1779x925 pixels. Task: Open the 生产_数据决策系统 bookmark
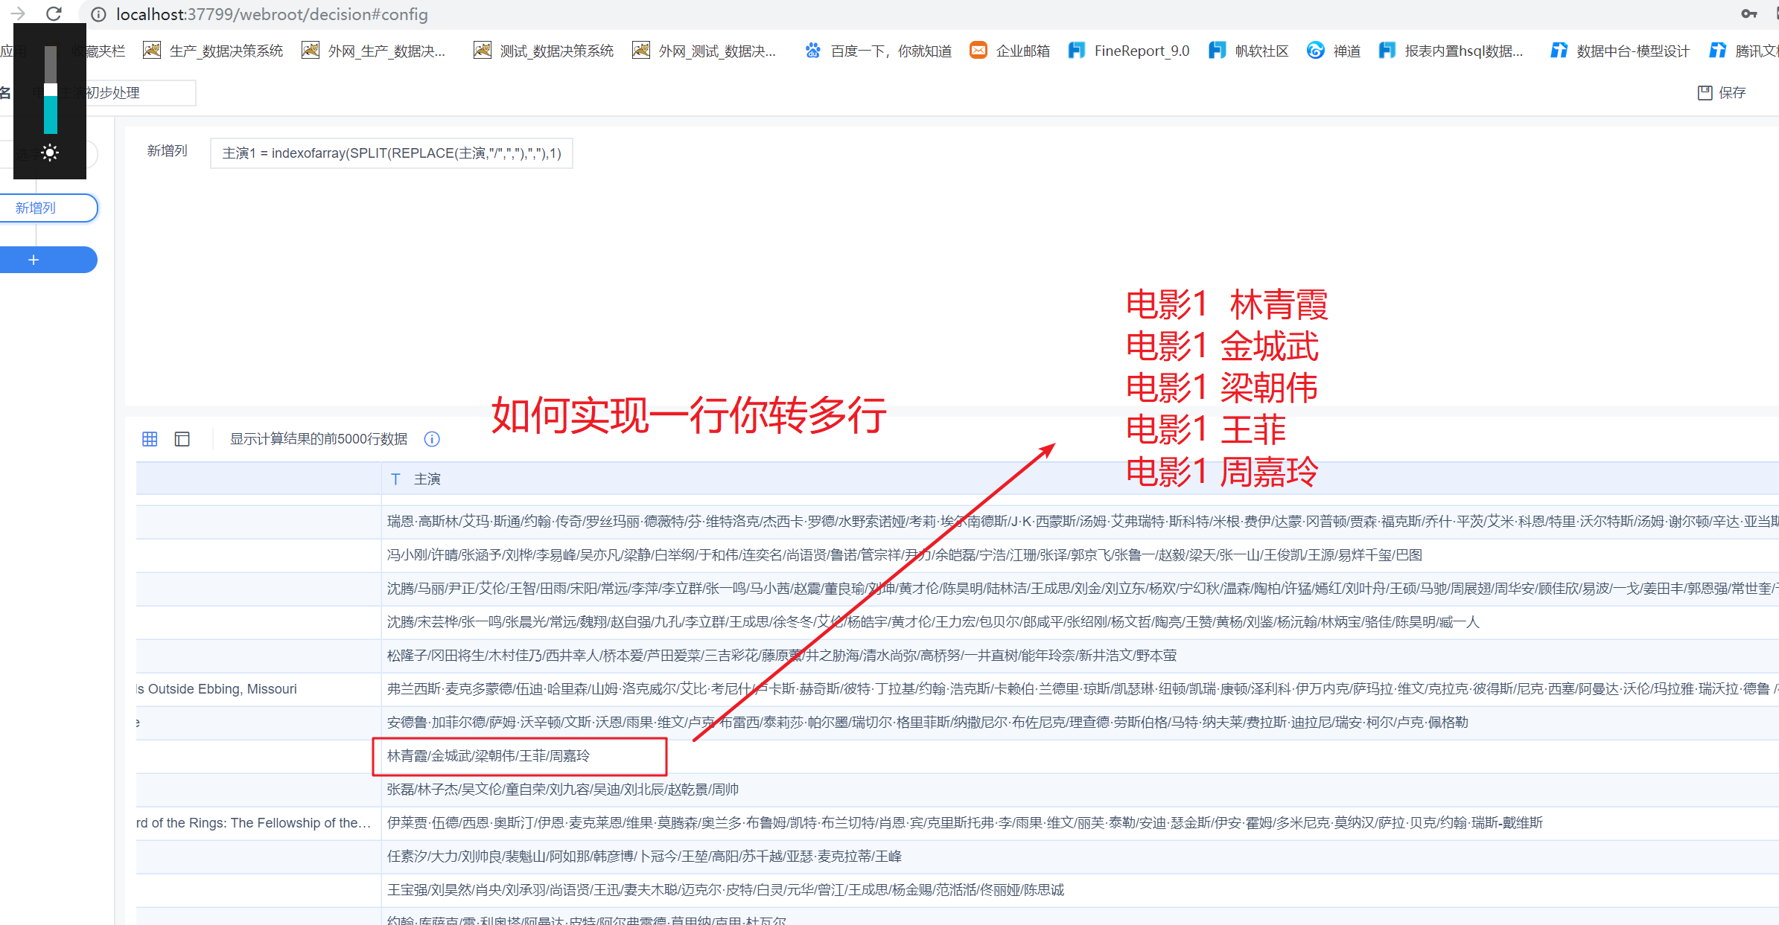[x=213, y=51]
